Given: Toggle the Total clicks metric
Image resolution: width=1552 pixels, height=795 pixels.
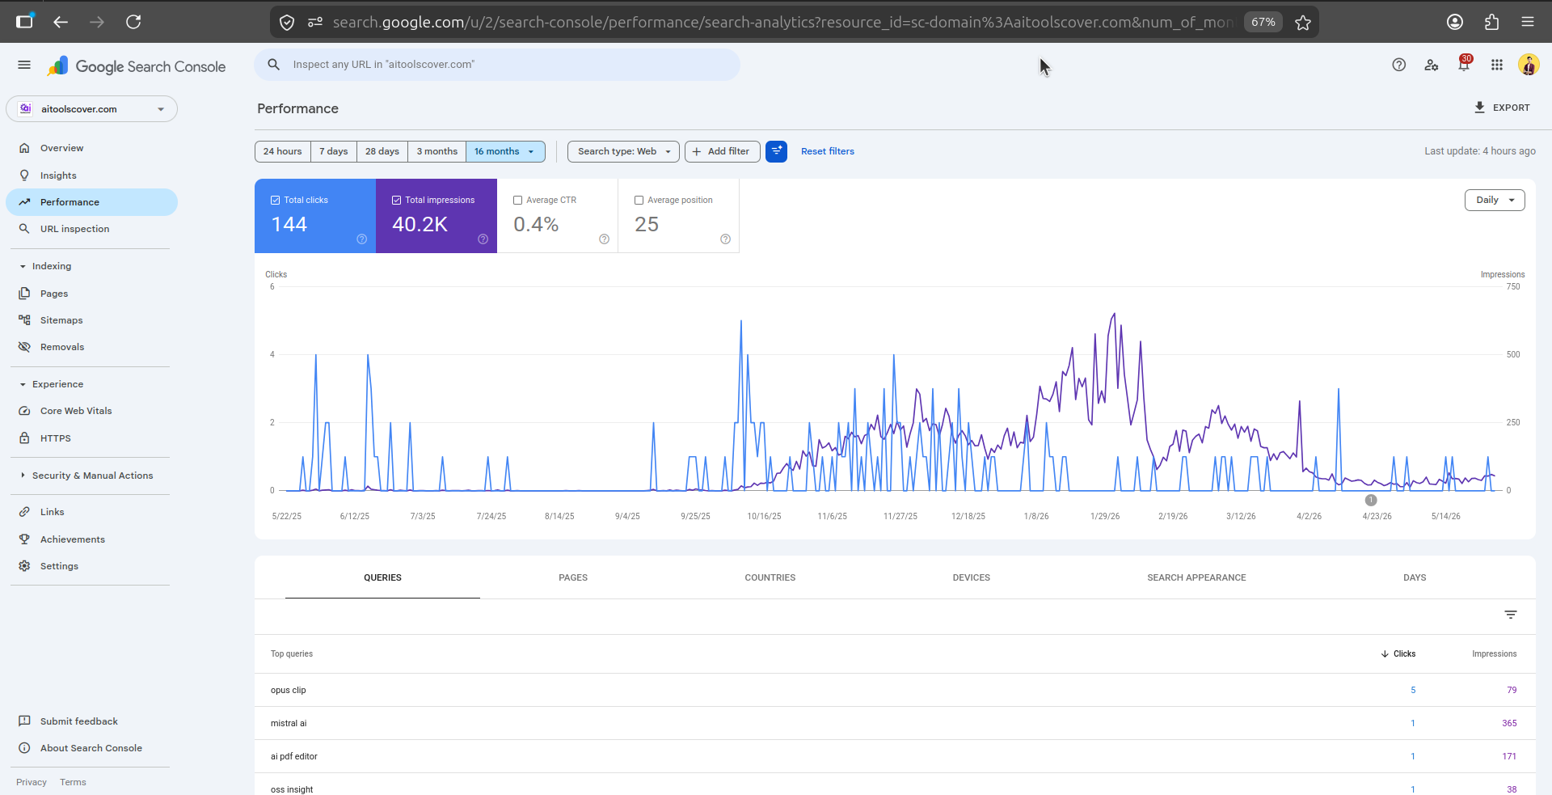Looking at the screenshot, I should tap(315, 216).
